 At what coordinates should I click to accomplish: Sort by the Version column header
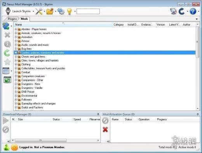pyautogui.click(x=161, y=25)
